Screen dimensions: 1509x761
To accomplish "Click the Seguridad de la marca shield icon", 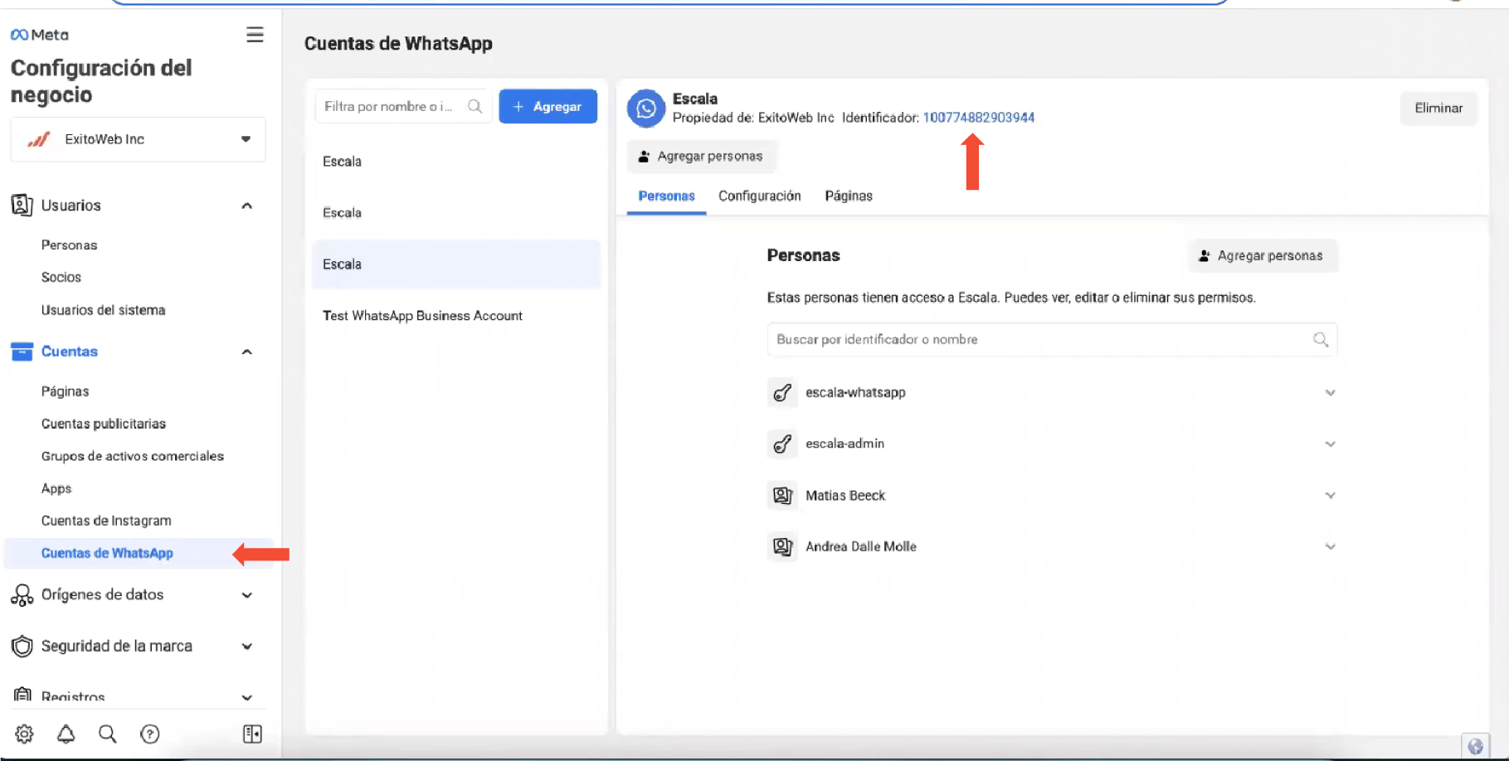I will click(x=22, y=646).
